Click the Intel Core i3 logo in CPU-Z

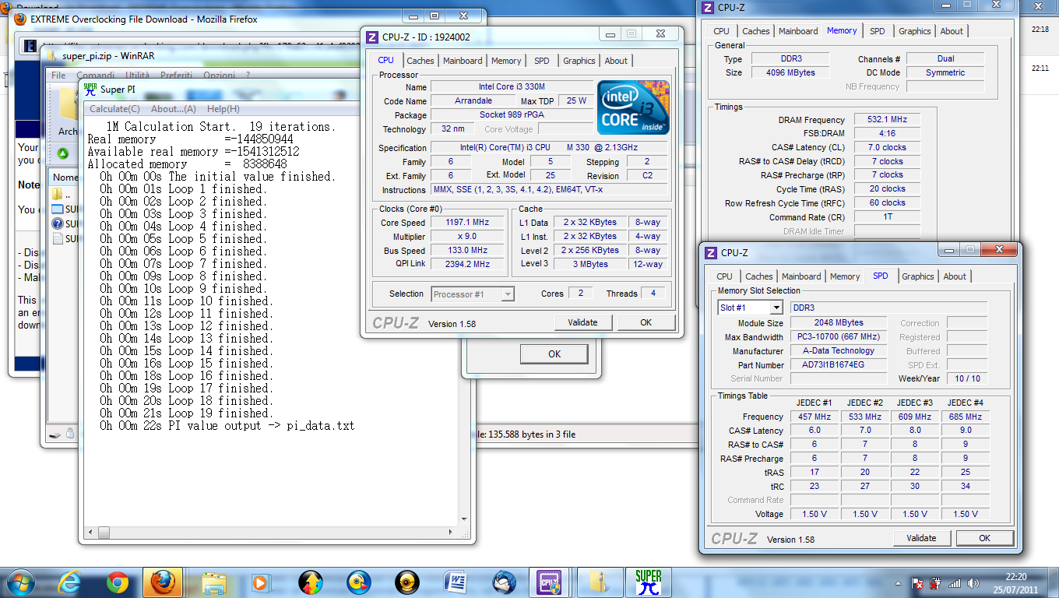pyautogui.click(x=633, y=107)
